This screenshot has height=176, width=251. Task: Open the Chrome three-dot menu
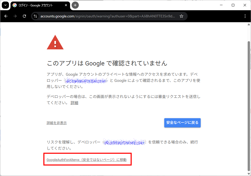245,16
